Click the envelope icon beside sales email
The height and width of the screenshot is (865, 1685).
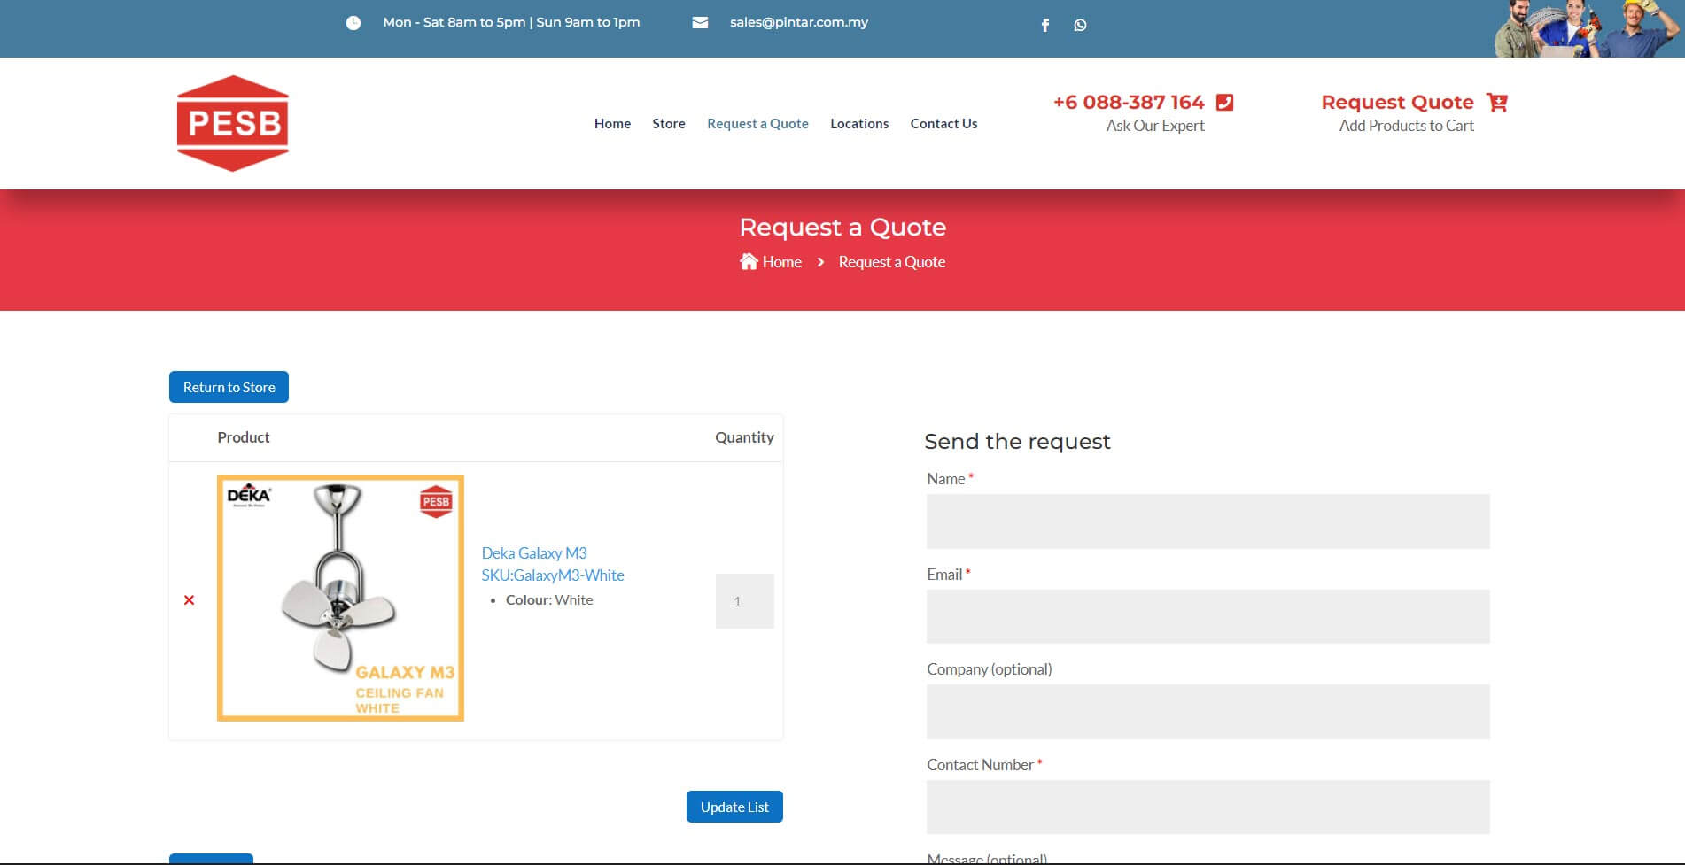(x=700, y=22)
